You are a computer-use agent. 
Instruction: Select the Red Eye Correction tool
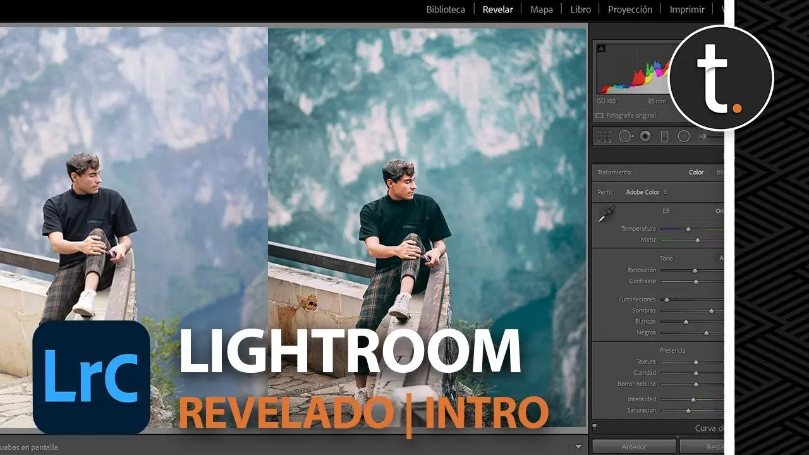pos(645,136)
